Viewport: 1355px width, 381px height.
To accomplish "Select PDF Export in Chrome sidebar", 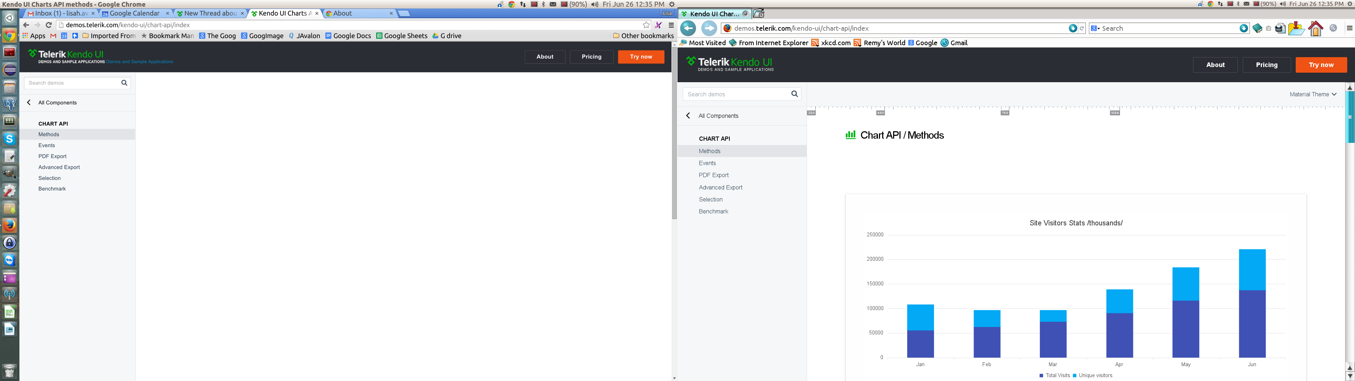I will pyautogui.click(x=53, y=156).
